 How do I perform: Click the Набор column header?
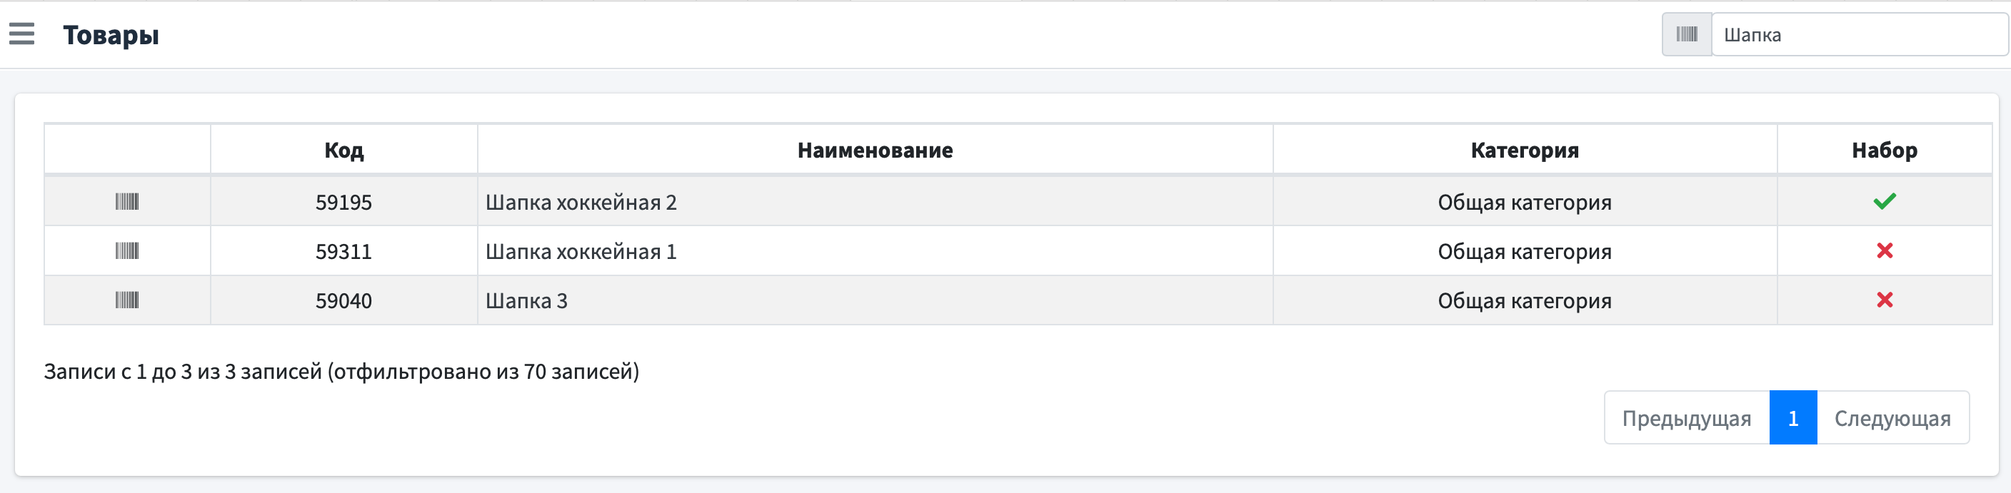(x=1885, y=150)
